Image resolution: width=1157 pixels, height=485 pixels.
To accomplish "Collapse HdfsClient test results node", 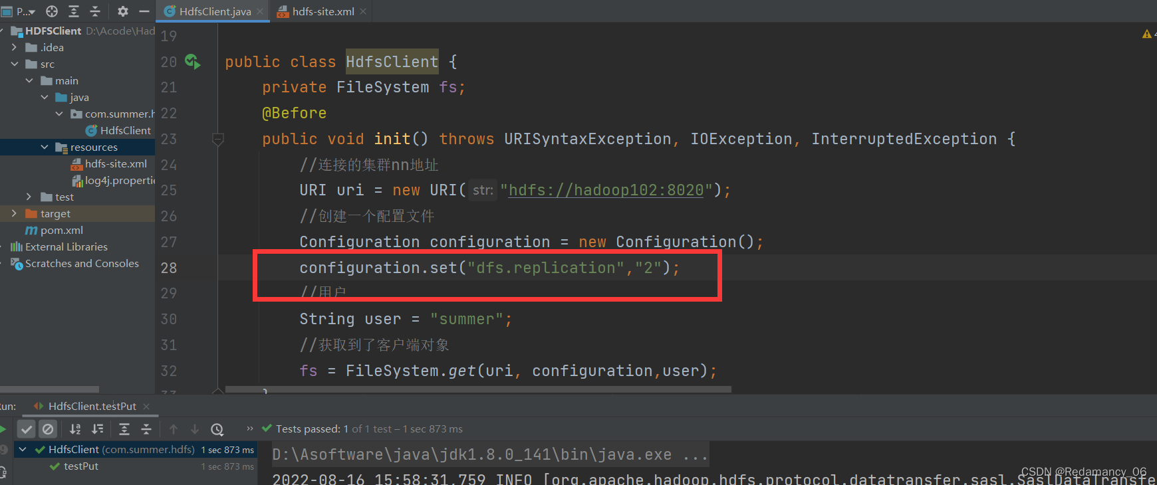I will click(x=23, y=450).
